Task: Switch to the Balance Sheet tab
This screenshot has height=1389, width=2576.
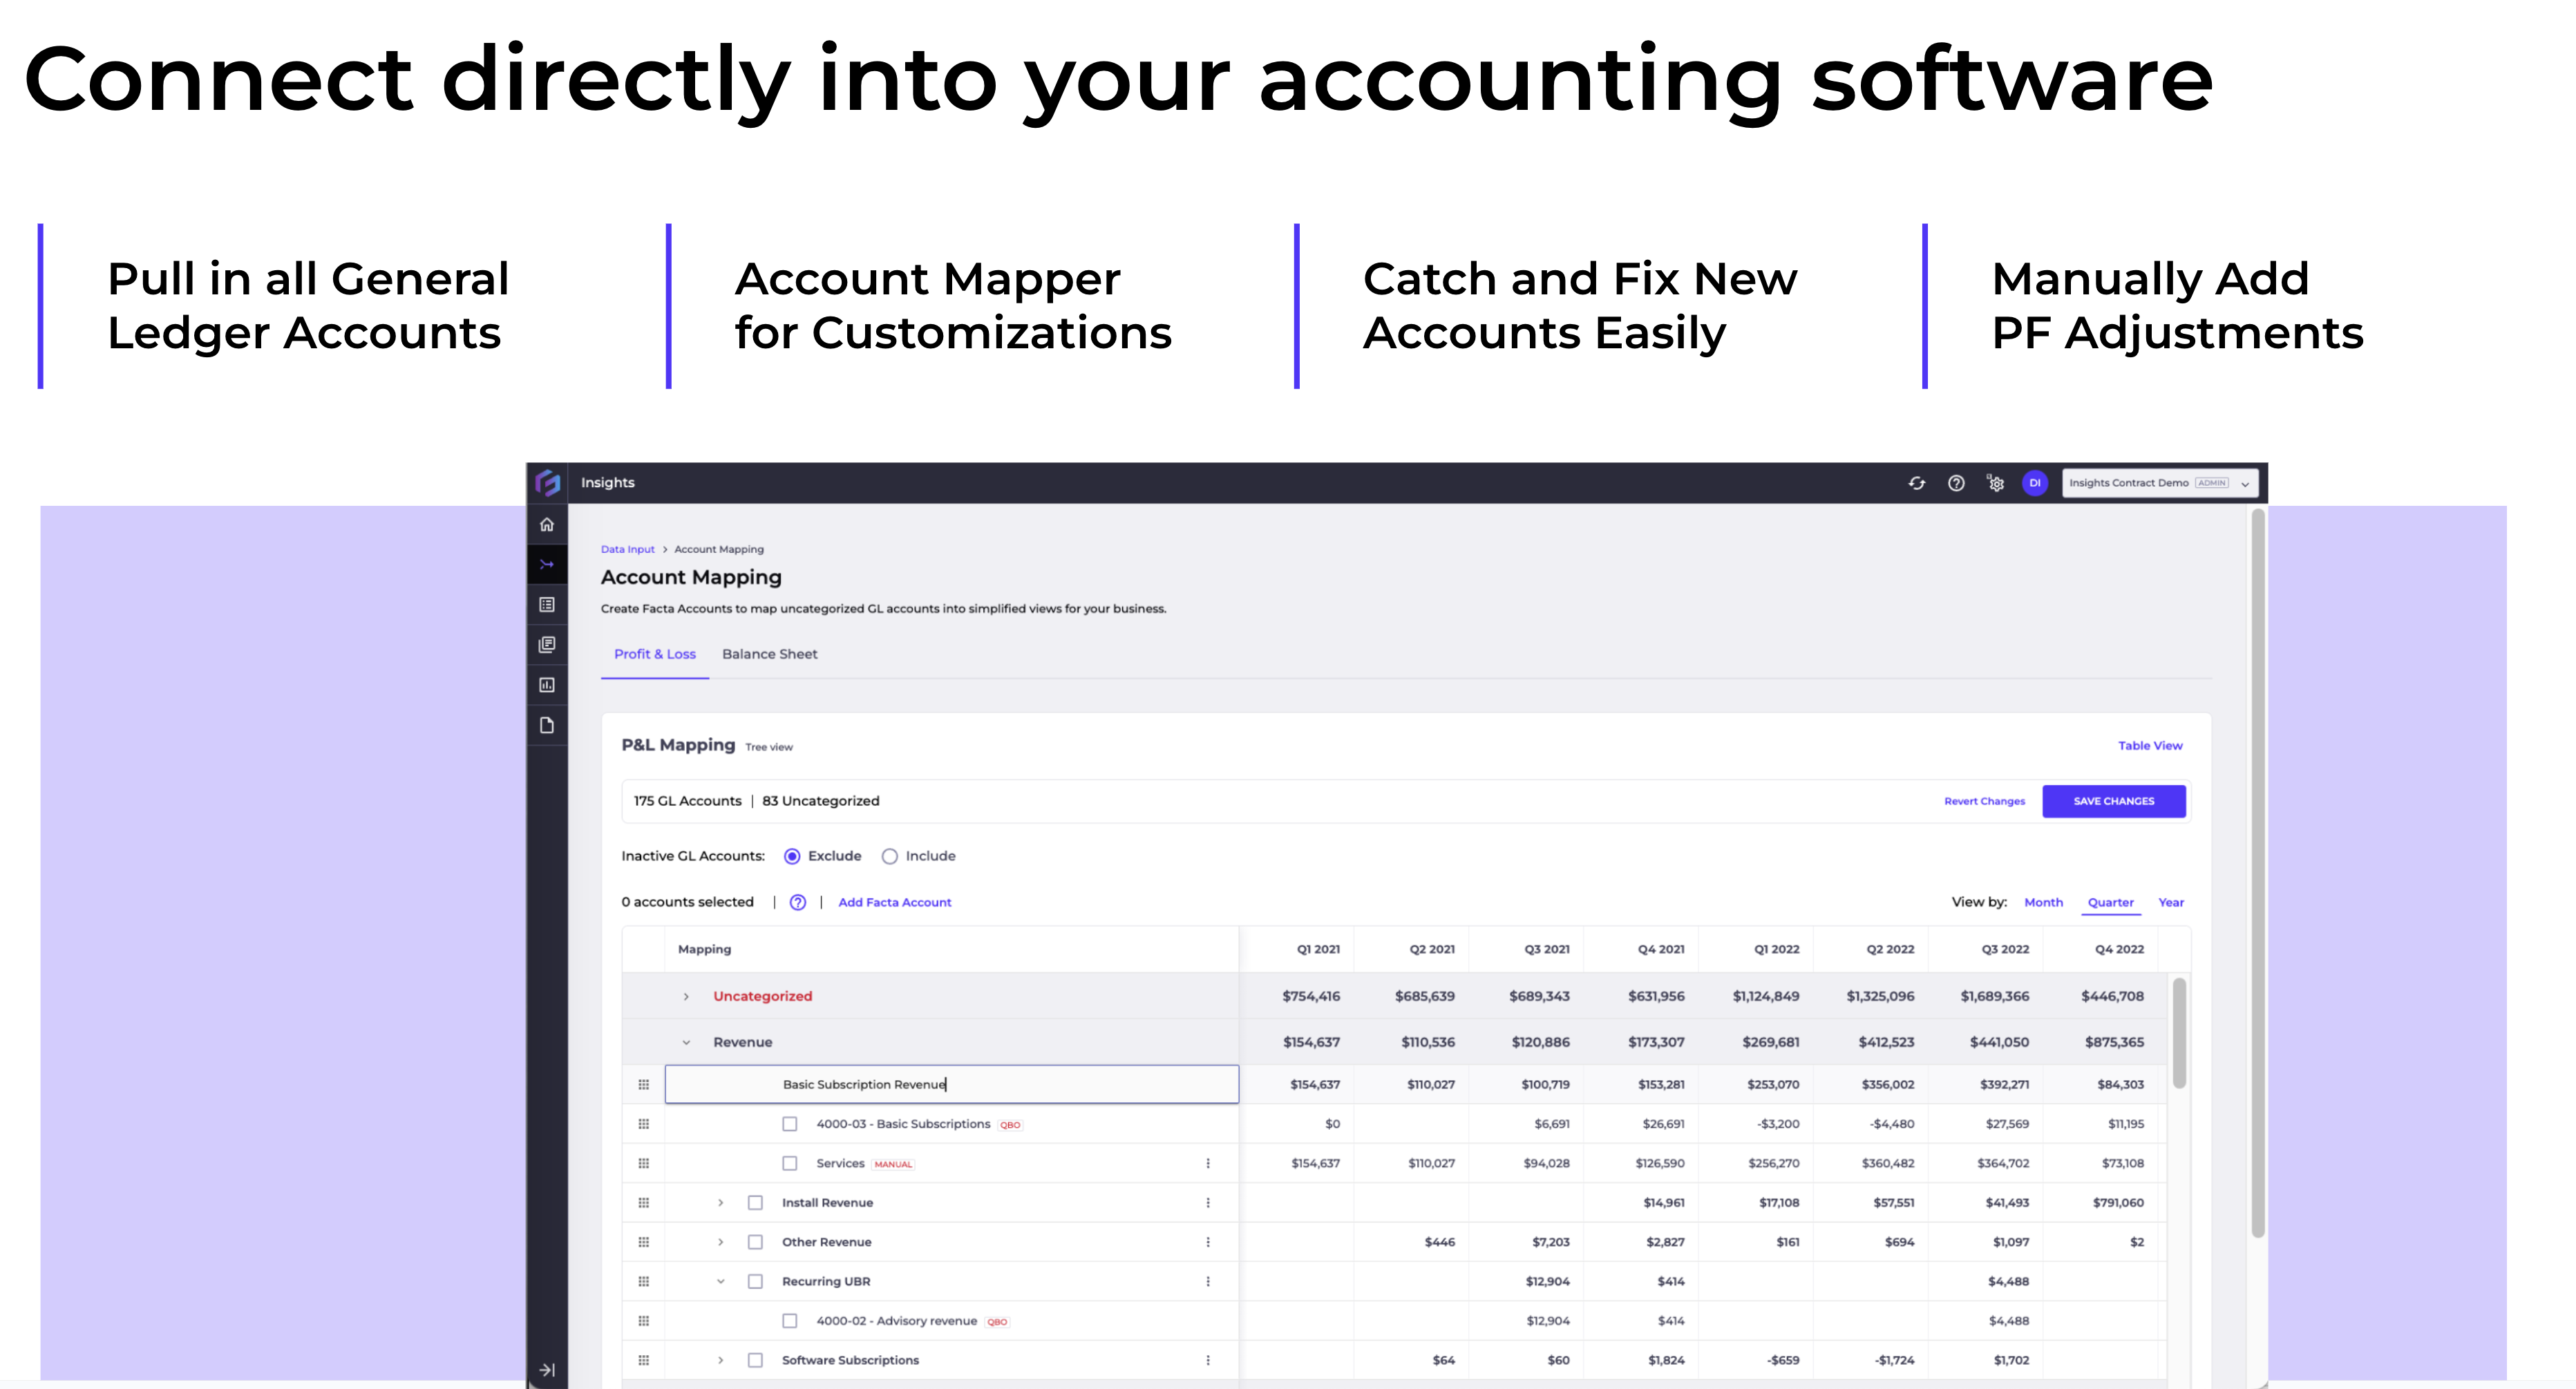Action: [x=770, y=654]
